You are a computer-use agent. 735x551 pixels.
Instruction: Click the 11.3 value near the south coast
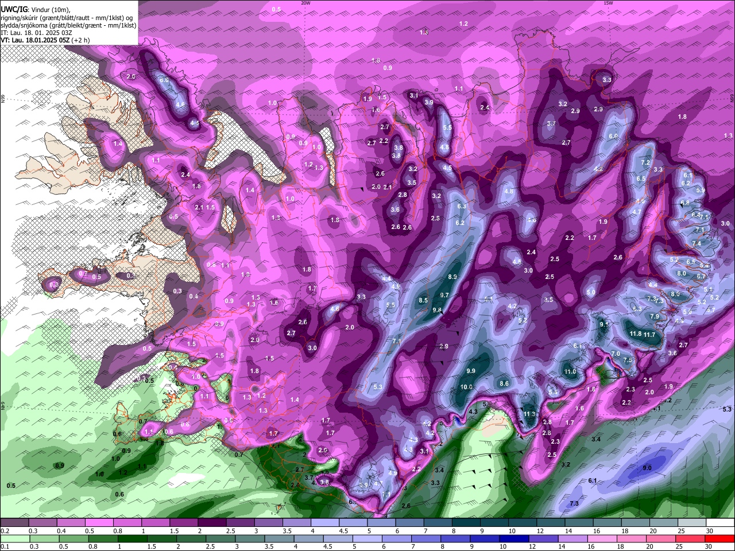(x=530, y=414)
